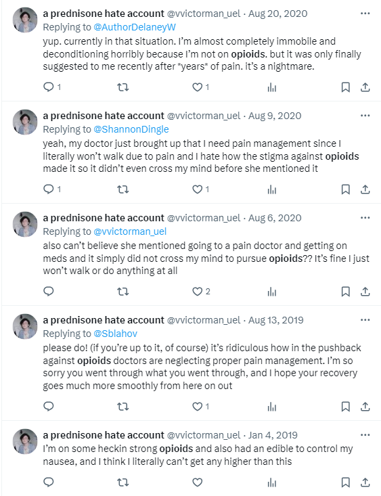The image size is (381, 496).
Task: Click the avatar on the Aug 6, 2020 tweet
Action: 25,224
